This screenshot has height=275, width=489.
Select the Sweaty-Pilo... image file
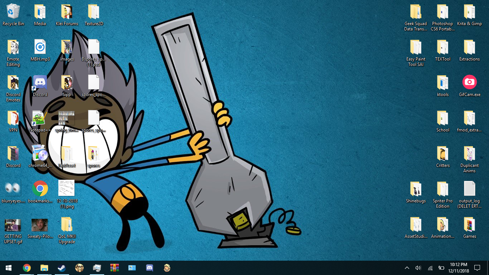[40, 228]
